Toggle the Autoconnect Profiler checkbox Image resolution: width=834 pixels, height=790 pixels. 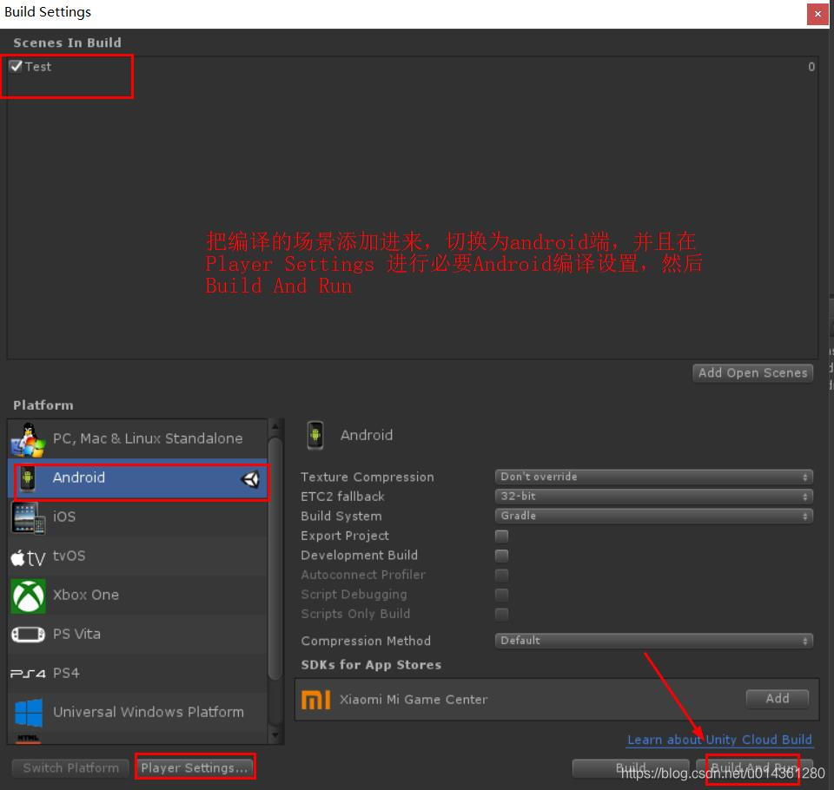pyautogui.click(x=501, y=576)
